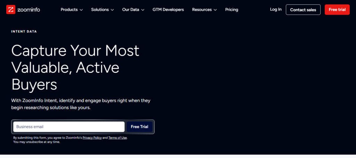The height and width of the screenshot is (158, 356).
Task: Select the INTENT DATA label text
Action: coord(24,32)
